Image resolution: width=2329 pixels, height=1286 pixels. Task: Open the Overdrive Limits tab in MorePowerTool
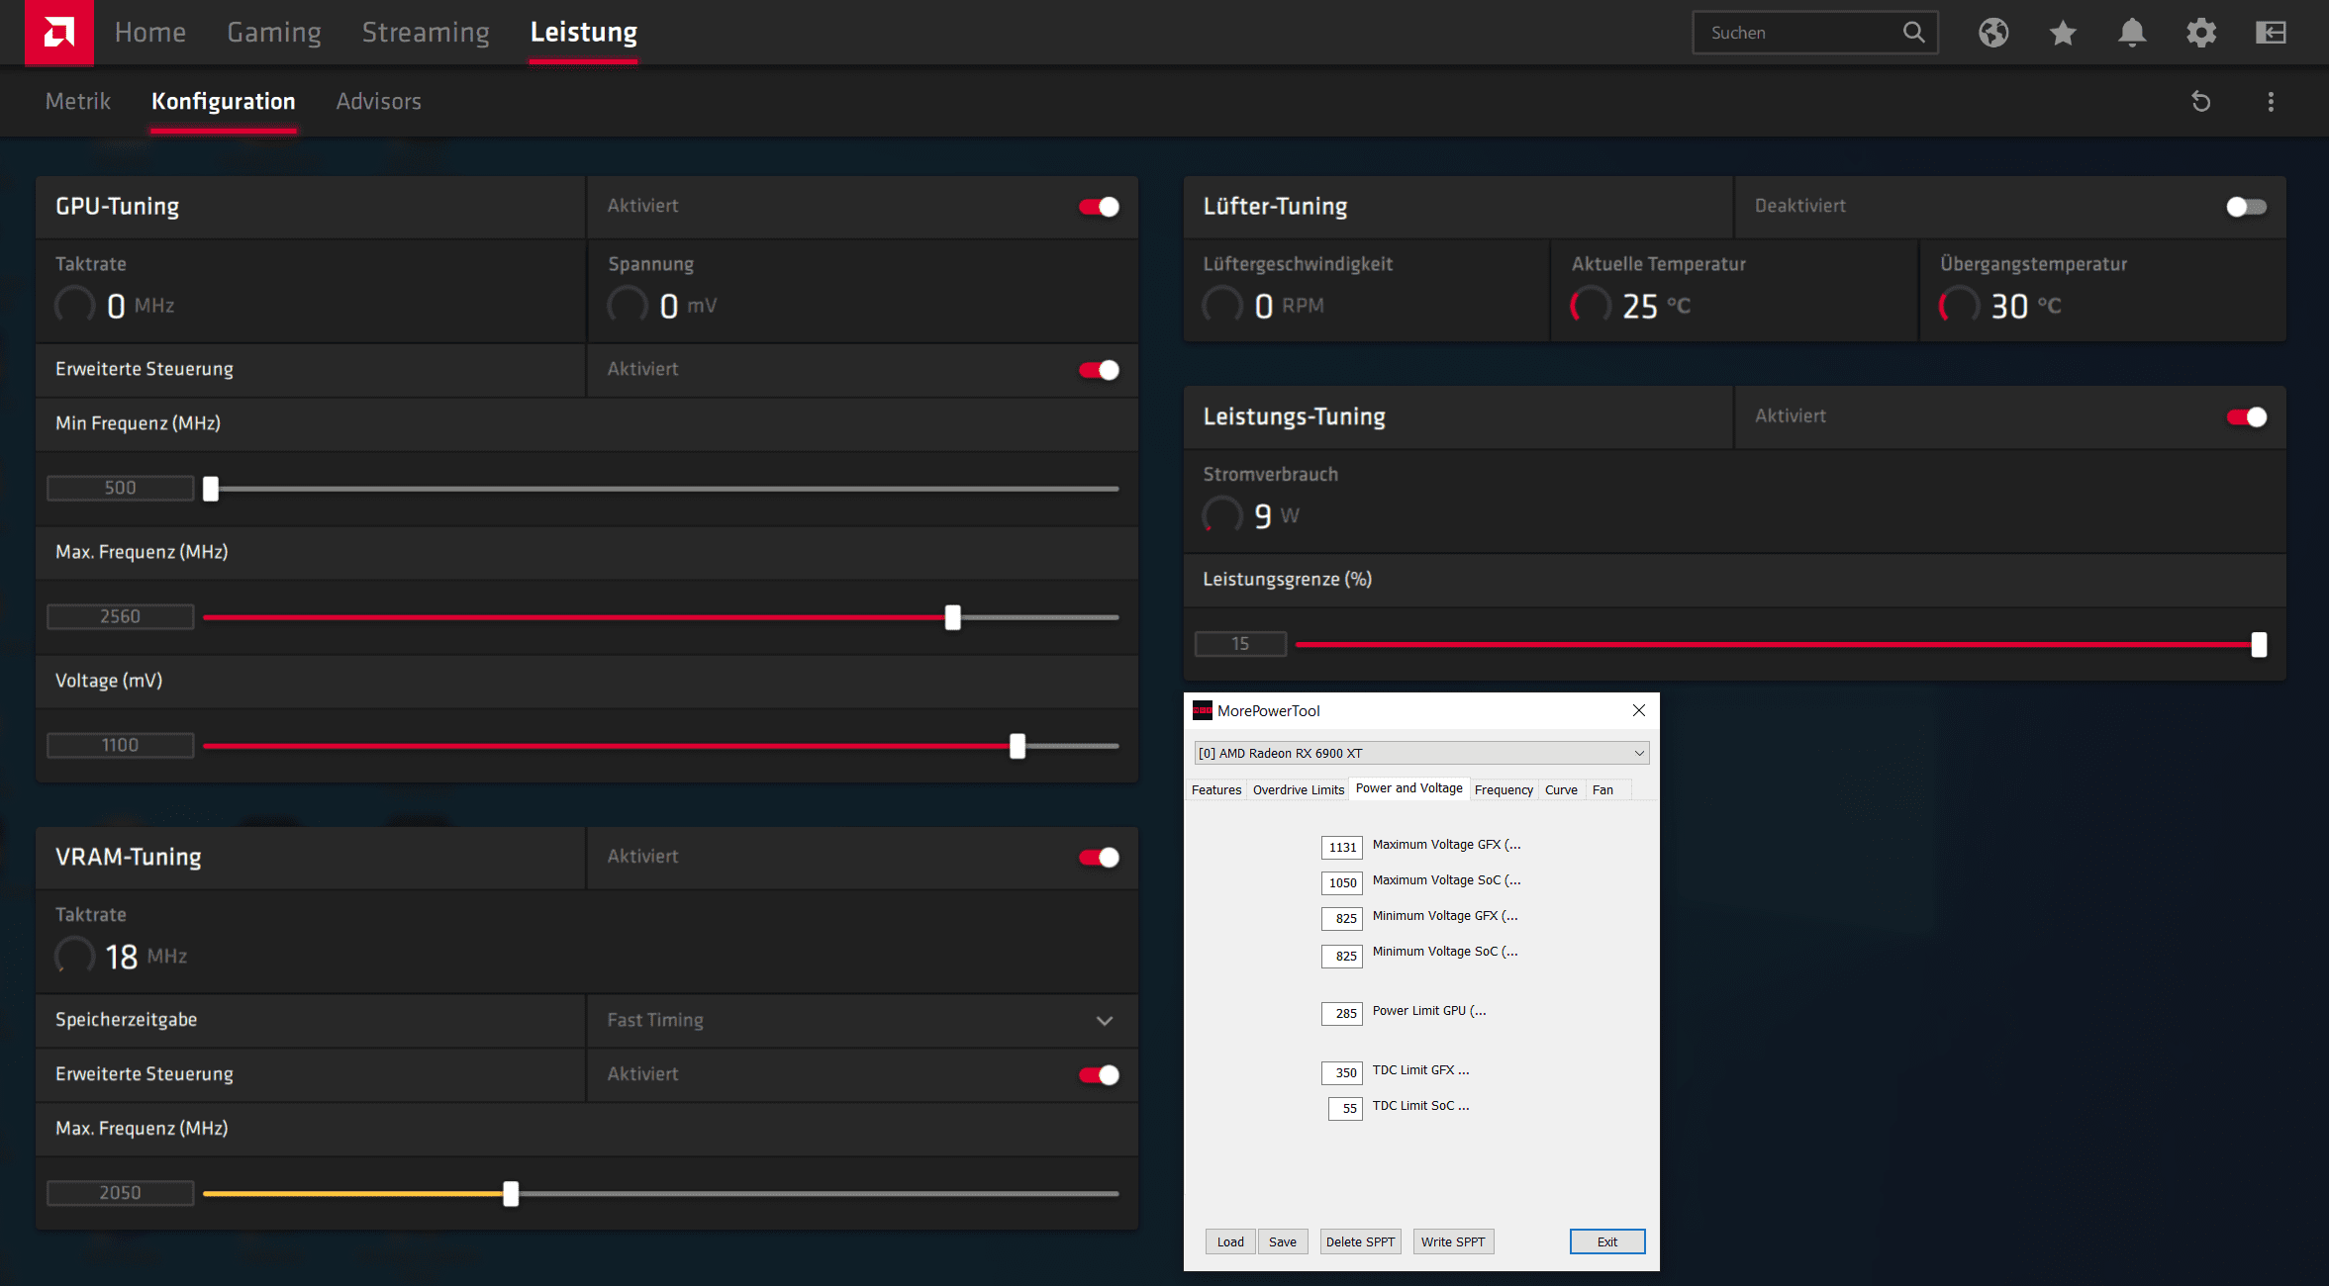(1298, 789)
